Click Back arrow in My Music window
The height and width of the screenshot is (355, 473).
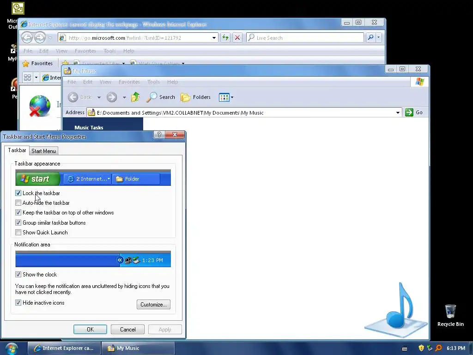coord(73,97)
